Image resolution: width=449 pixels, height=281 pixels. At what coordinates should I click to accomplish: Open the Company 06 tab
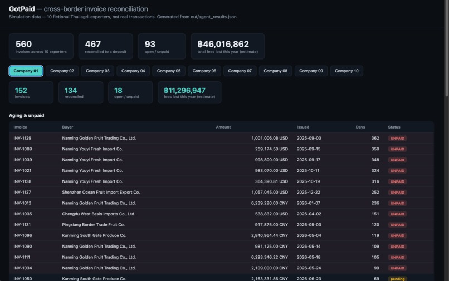pos(204,71)
